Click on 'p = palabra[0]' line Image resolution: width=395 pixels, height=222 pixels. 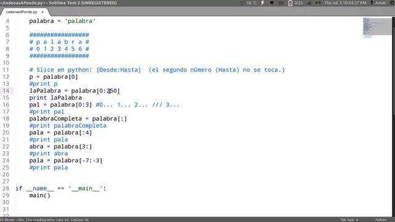tap(54, 76)
